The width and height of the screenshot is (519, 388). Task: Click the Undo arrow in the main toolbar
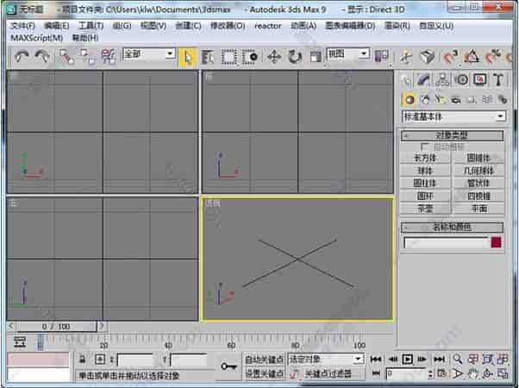22,56
